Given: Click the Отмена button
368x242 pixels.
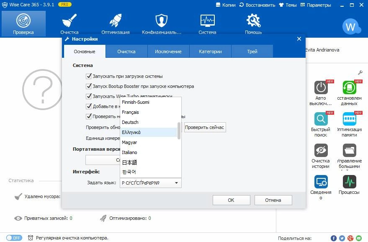Looking at the screenshot, I should (x=273, y=200).
